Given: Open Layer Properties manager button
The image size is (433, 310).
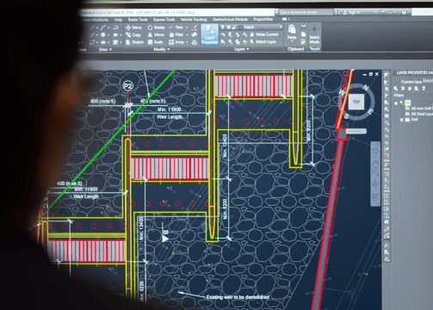Looking at the screenshot, I should [x=209, y=34].
